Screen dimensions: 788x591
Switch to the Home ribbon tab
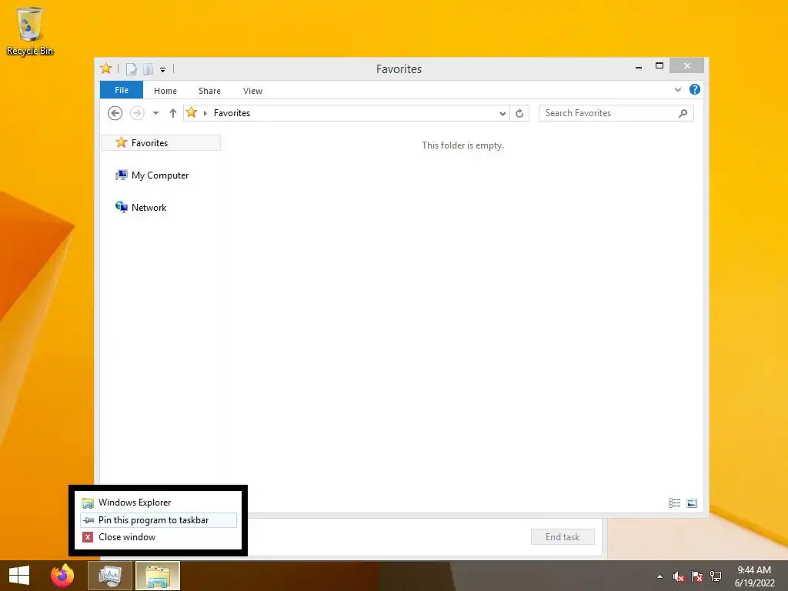165,91
